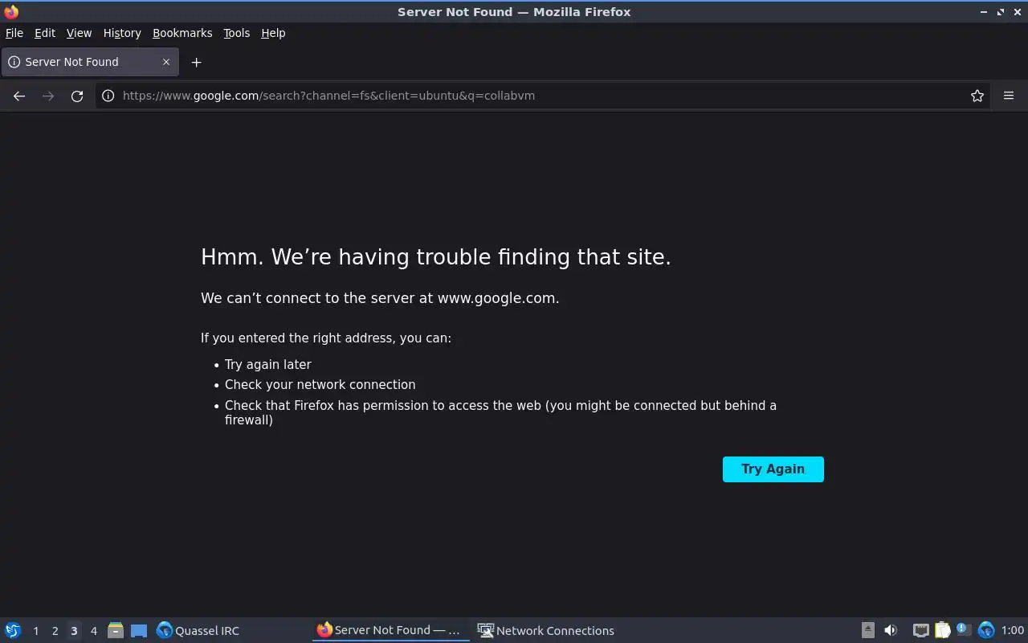Open the clipboard manager tray icon

coord(943,631)
